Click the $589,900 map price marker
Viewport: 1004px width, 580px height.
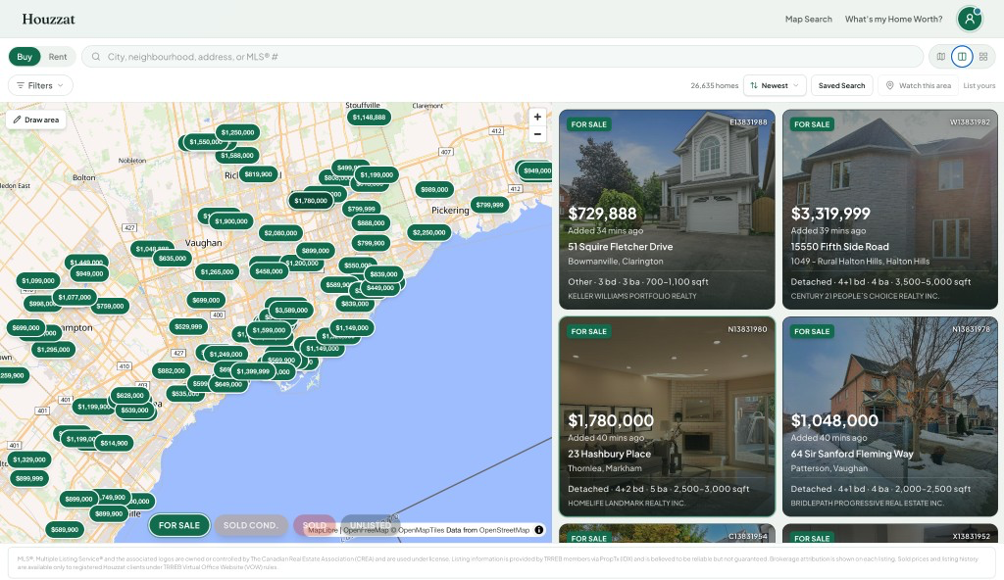pos(65,529)
